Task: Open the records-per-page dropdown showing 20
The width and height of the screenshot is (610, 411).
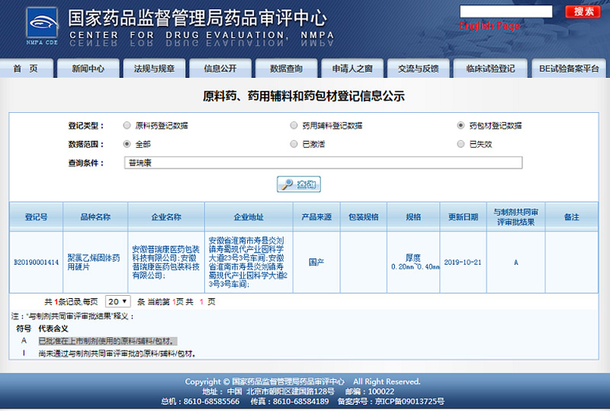Action: coord(118,301)
